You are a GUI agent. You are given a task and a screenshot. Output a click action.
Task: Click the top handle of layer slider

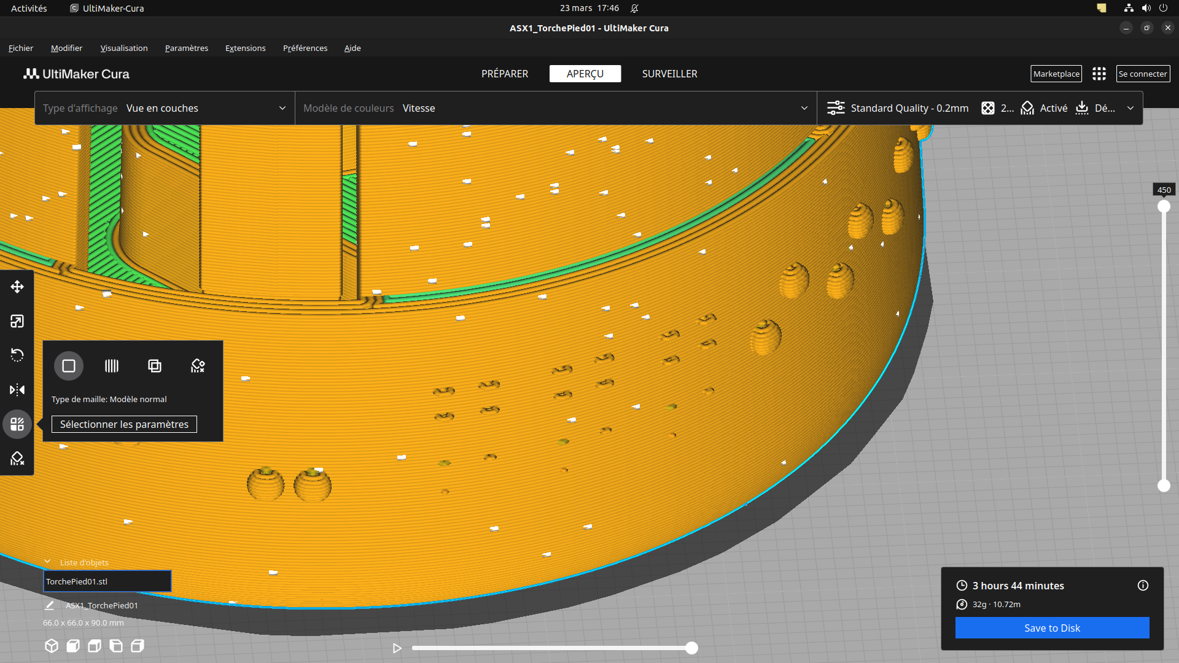coord(1164,207)
